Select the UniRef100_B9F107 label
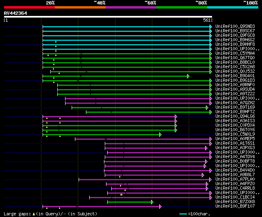Screen dimensions: 262x217 pyautogui.click(x=235, y=206)
